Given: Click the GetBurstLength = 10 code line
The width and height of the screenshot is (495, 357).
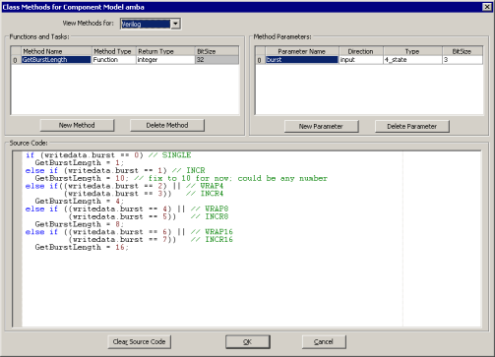Looking at the screenshot, I should point(181,178).
